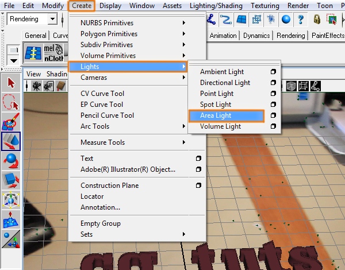Click the viewport resolution gate icon
The height and width of the screenshot is (270, 345).
pos(304,86)
